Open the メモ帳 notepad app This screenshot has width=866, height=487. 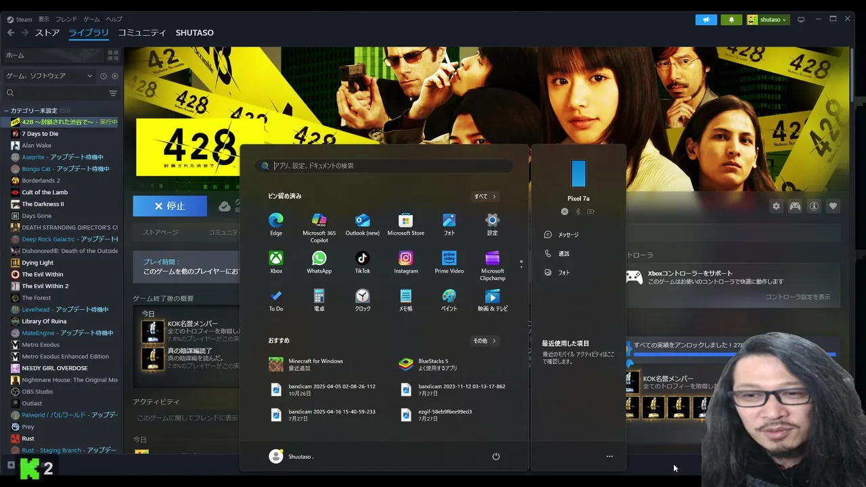[406, 300]
